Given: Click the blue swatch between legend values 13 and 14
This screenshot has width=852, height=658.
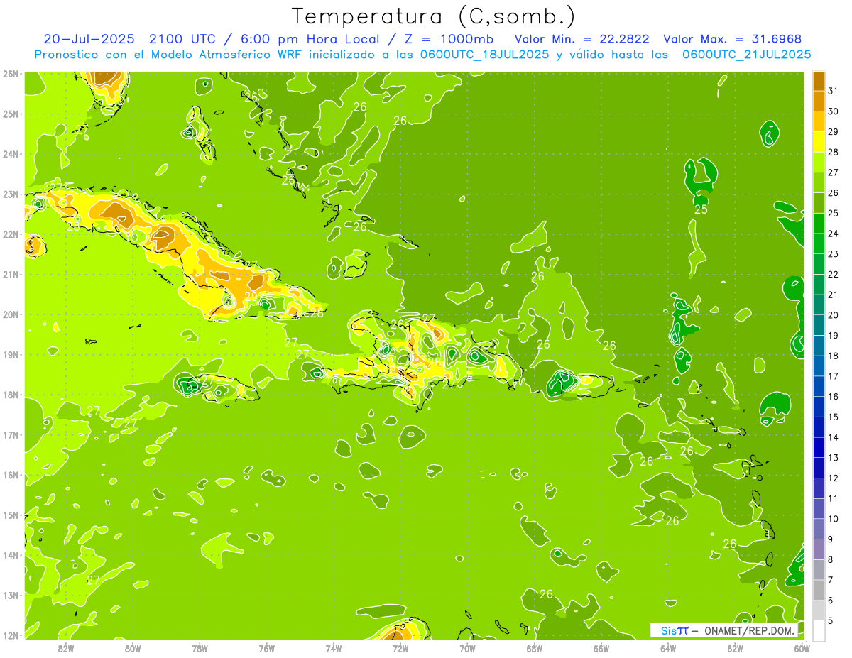Looking at the screenshot, I should tap(819, 447).
